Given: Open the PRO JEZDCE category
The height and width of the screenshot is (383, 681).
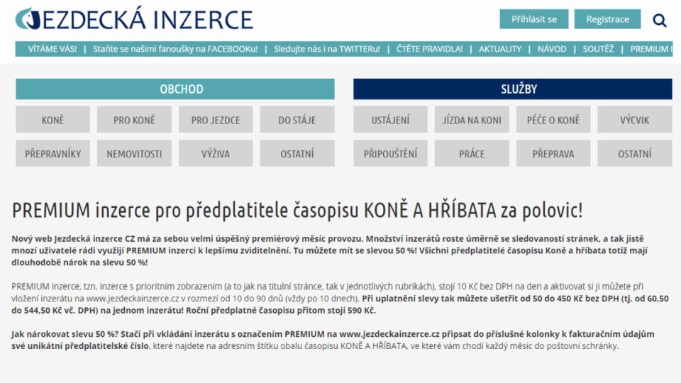Looking at the screenshot, I should pyautogui.click(x=216, y=119).
